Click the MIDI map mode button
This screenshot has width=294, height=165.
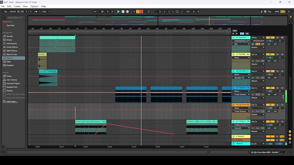click(x=277, y=12)
